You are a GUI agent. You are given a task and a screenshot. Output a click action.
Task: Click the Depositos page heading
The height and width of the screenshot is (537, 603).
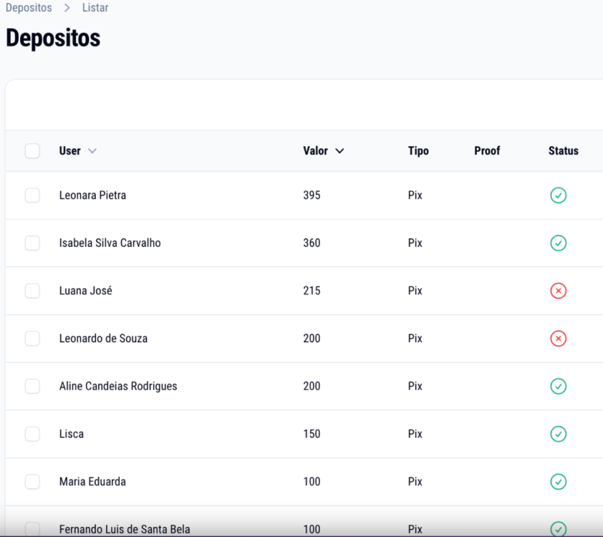point(53,39)
